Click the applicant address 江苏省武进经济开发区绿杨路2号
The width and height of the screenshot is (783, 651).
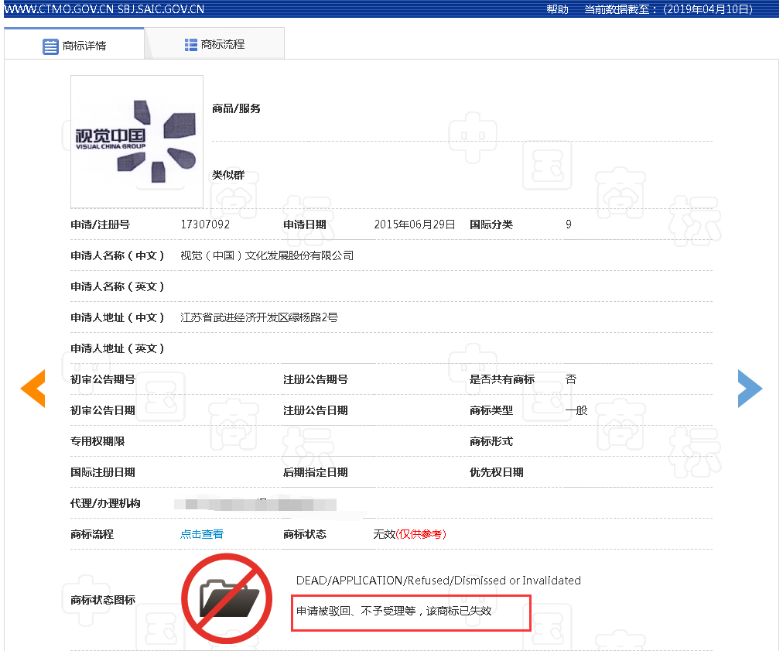(259, 317)
